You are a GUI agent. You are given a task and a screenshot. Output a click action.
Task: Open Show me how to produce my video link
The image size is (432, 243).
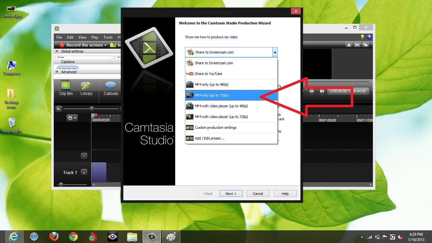pyautogui.click(x=211, y=37)
